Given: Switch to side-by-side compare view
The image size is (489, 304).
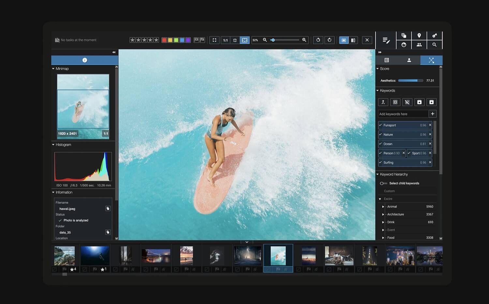Looking at the screenshot, I should click(x=353, y=40).
